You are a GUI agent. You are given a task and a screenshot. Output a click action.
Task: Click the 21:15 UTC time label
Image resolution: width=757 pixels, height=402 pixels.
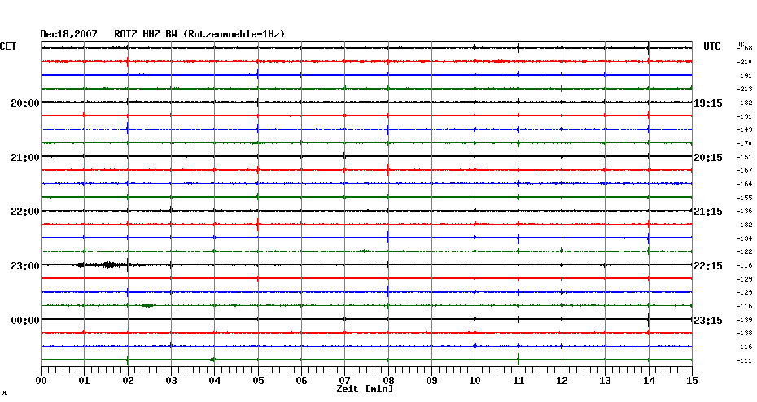pos(708,212)
